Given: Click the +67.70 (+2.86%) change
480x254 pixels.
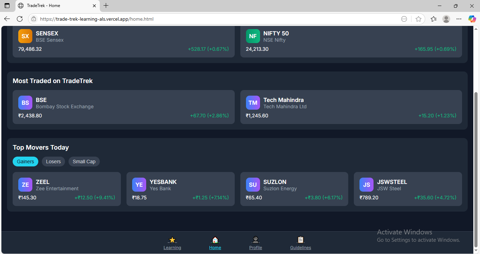Looking at the screenshot, I should [209, 116].
